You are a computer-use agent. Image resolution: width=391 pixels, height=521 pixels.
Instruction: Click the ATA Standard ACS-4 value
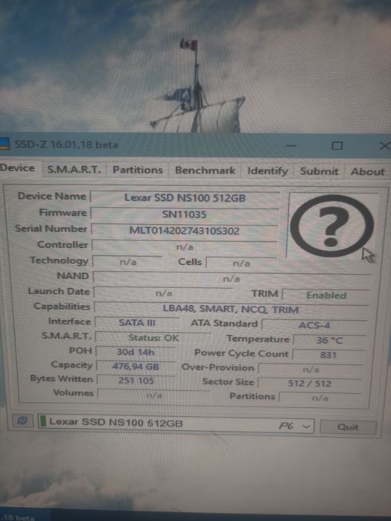(314, 325)
